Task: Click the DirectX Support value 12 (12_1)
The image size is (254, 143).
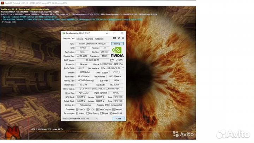Action: point(116,72)
